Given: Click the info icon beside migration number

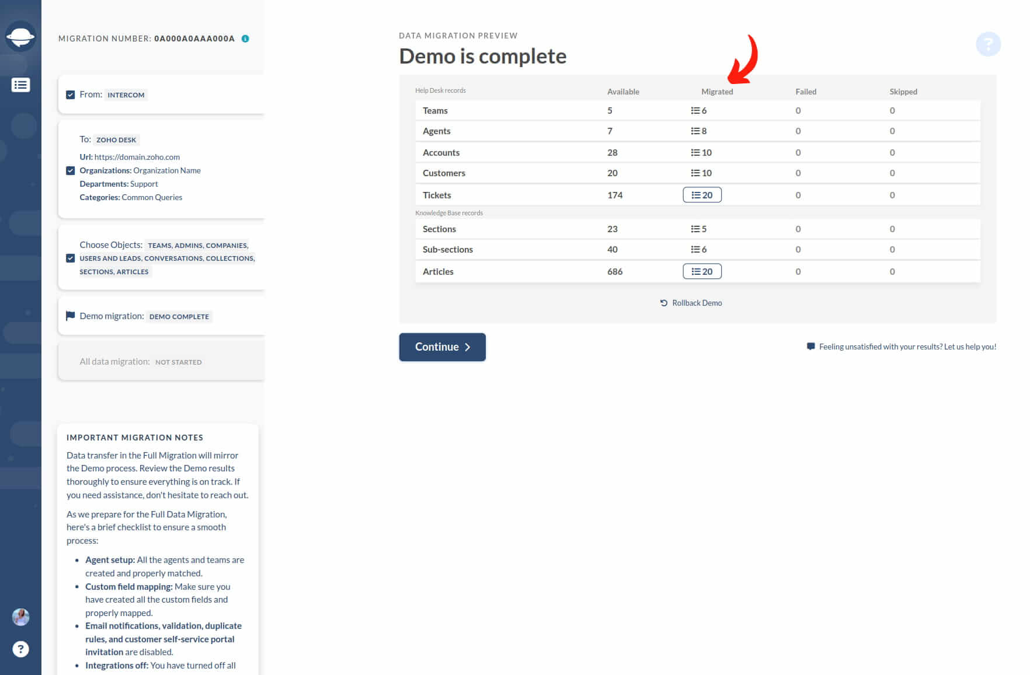Looking at the screenshot, I should point(245,39).
